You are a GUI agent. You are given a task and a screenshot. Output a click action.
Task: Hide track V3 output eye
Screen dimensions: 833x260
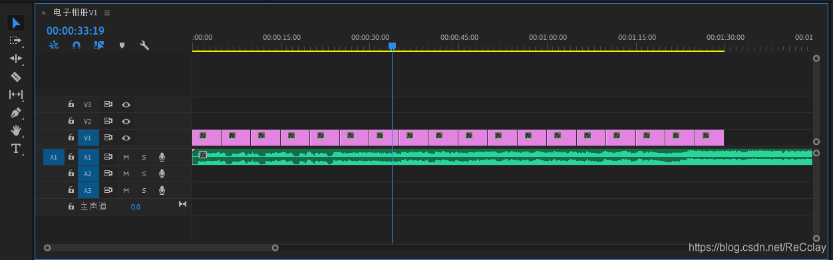[x=126, y=104]
